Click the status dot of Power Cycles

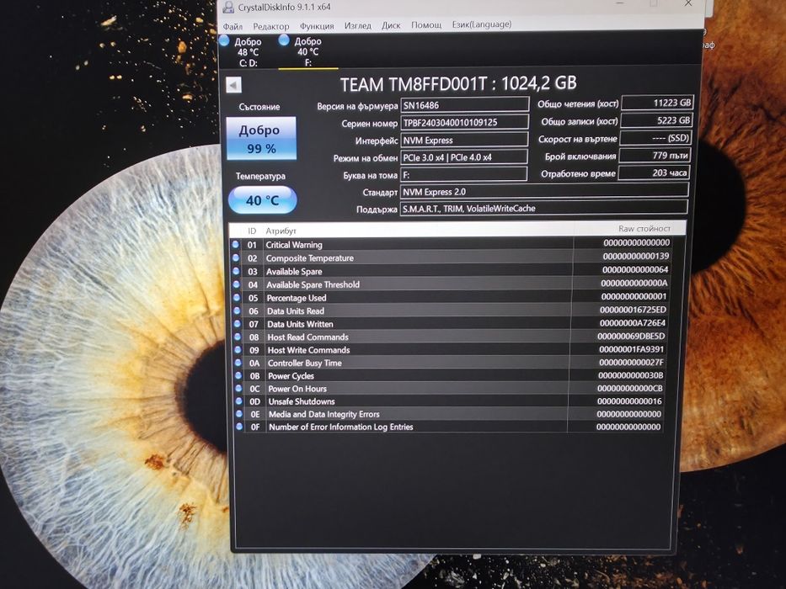(x=238, y=375)
